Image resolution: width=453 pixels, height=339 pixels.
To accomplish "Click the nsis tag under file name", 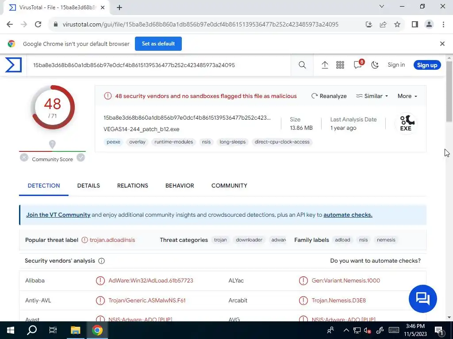I will pos(206,142).
